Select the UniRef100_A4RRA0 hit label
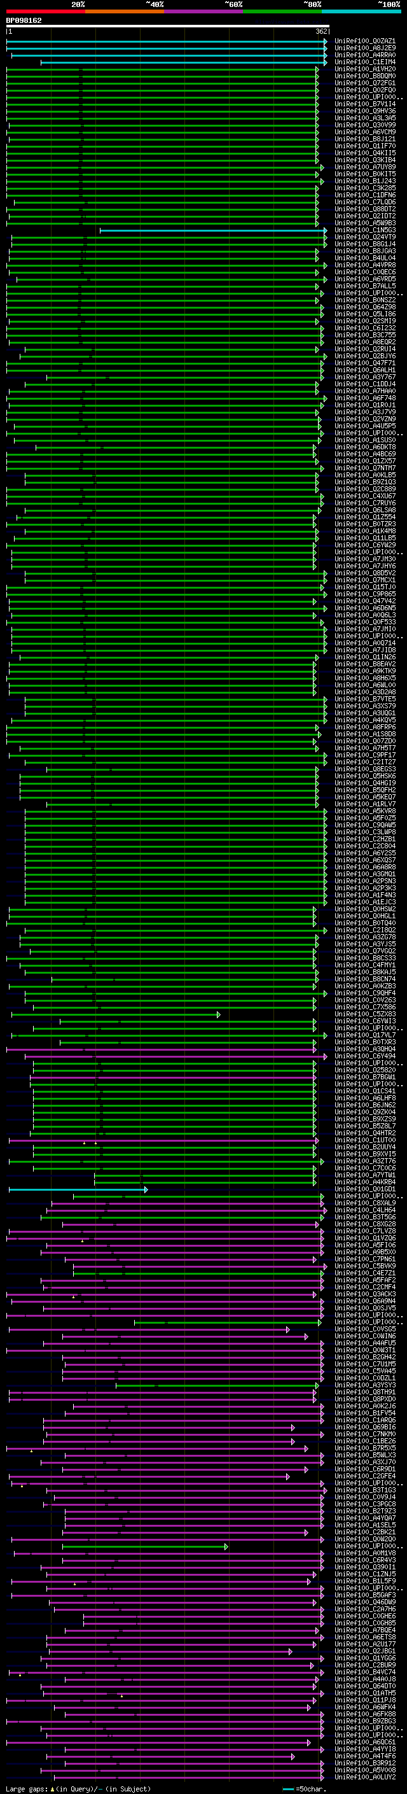 click(x=364, y=56)
